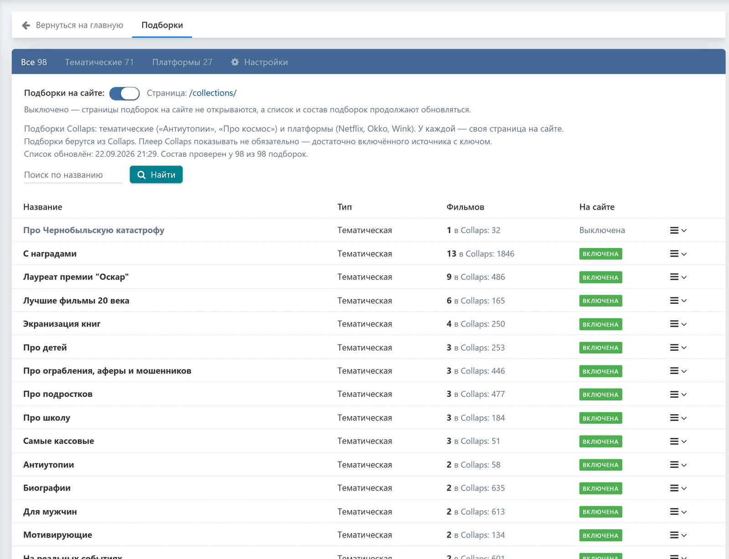
Task: Open hamburger menu for С наградами row
Action: click(x=678, y=254)
